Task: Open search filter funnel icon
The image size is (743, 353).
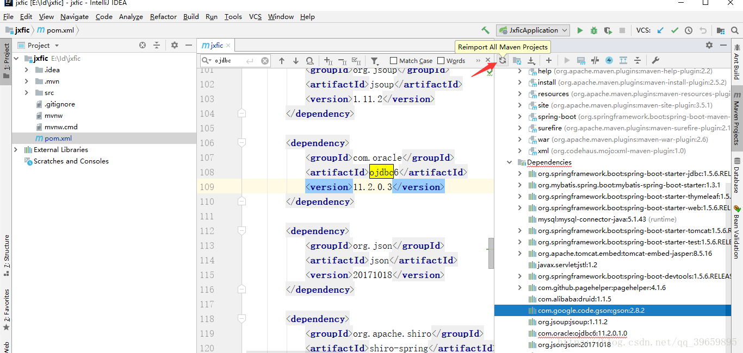Action: [375, 61]
